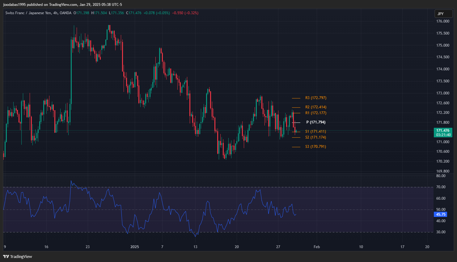This screenshot has width=457, height=262.
Task: Click the 172.200 price axis label
Action: (x=443, y=113)
